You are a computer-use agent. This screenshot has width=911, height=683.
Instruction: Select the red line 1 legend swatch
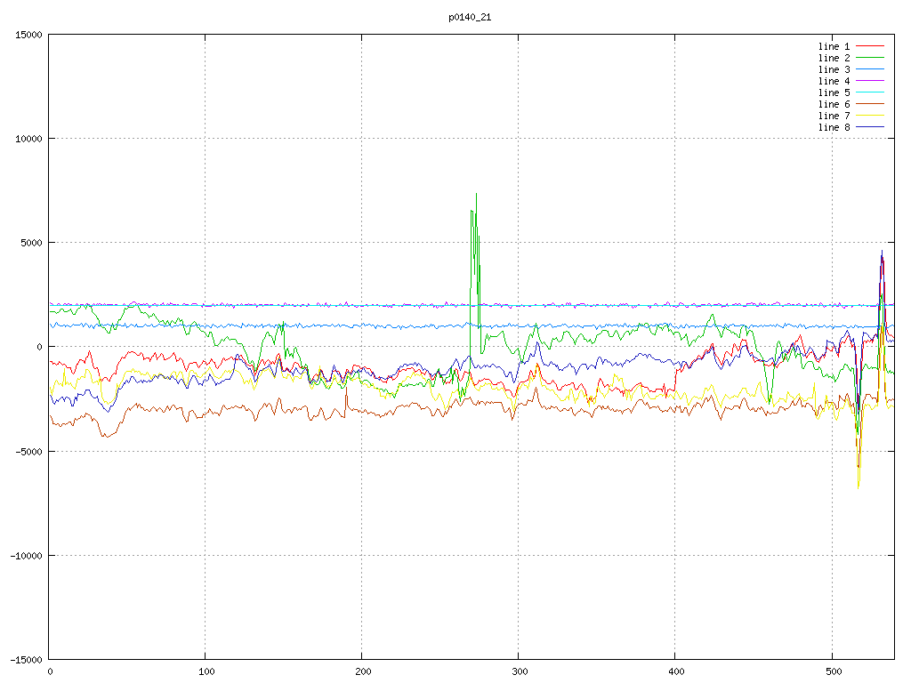pos(870,46)
